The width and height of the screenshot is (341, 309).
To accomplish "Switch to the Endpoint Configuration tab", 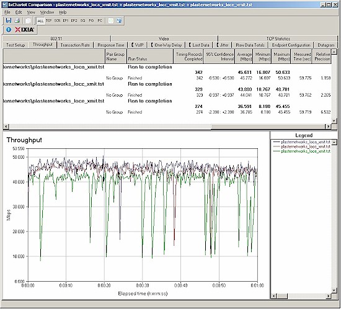I will point(291,45).
